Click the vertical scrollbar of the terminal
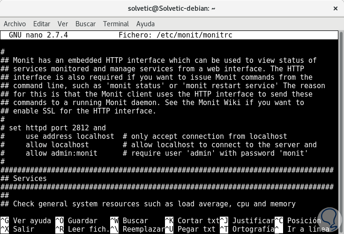 [x=341, y=132]
